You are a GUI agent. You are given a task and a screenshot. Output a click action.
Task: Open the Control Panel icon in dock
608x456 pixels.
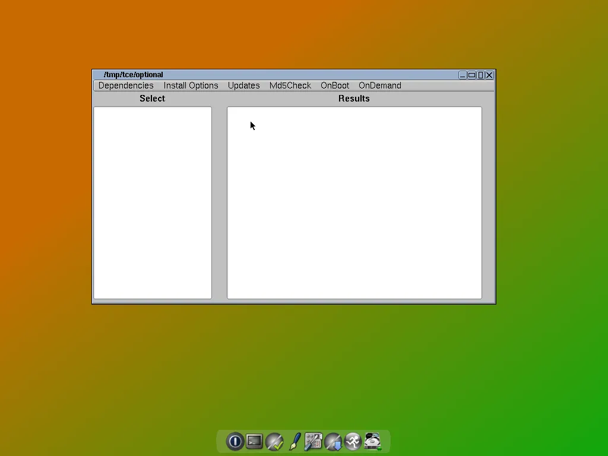pos(313,441)
